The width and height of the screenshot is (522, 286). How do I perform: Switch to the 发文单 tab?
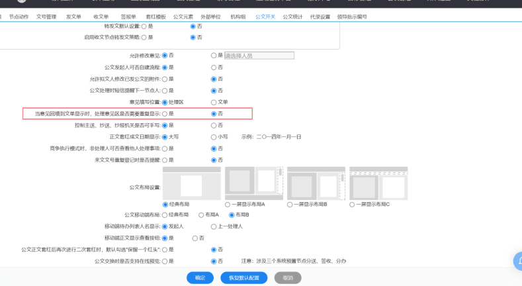73,17
